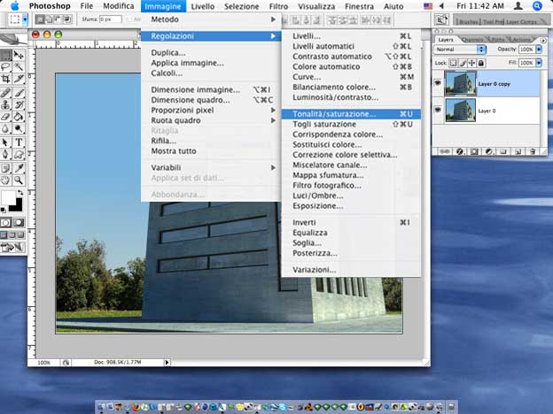This screenshot has width=553, height=414.
Task: Click Curve... in Regolazioni submenu
Action: [x=307, y=76]
